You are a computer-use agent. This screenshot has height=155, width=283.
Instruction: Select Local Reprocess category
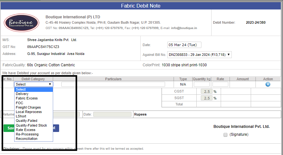point(34,112)
